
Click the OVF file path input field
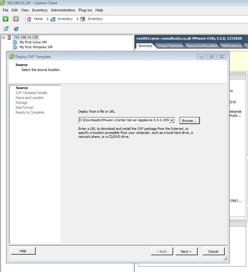(x=124, y=120)
